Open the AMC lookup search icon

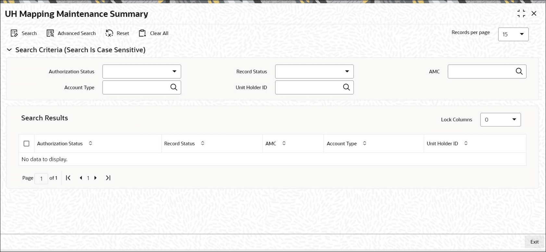[x=519, y=71]
